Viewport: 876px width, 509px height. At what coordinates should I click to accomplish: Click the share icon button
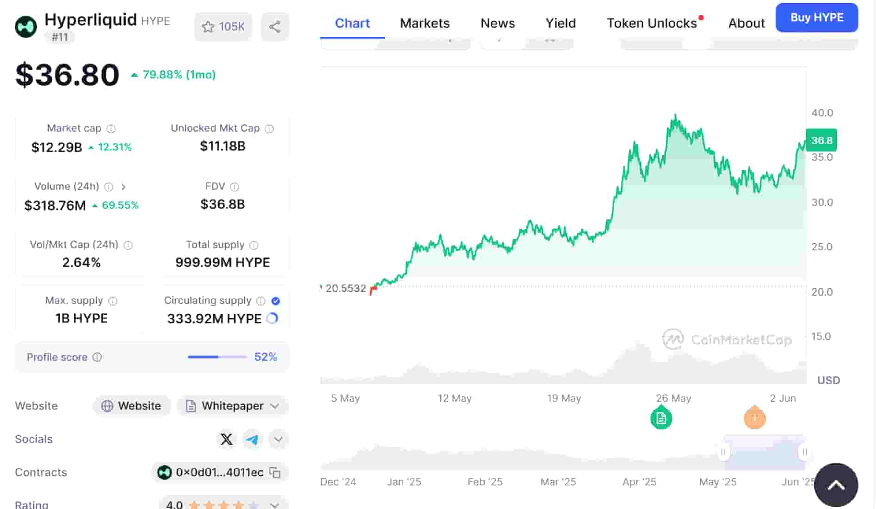click(275, 27)
